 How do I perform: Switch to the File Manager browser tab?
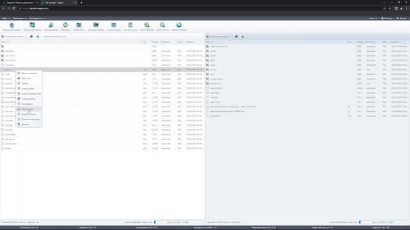pyautogui.click(x=59, y=3)
